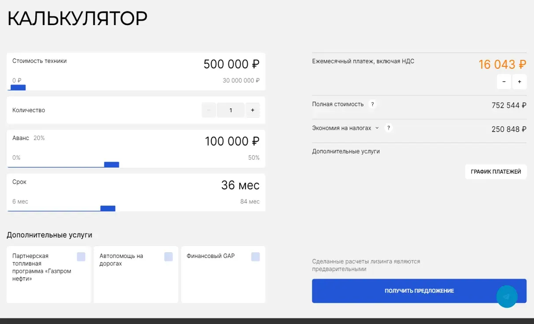Image resolution: width=534 pixels, height=324 pixels.
Task: Click the Экономия на налогах label
Action: click(341, 128)
